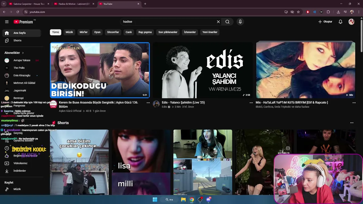Select the Tümü filter chip

click(56, 32)
